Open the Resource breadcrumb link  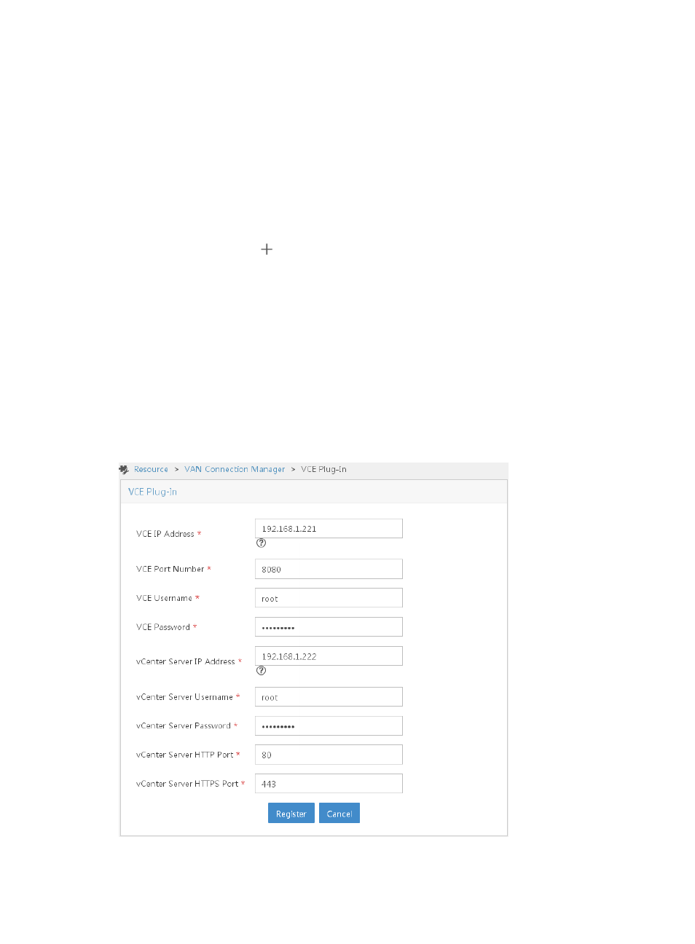pyautogui.click(x=151, y=470)
